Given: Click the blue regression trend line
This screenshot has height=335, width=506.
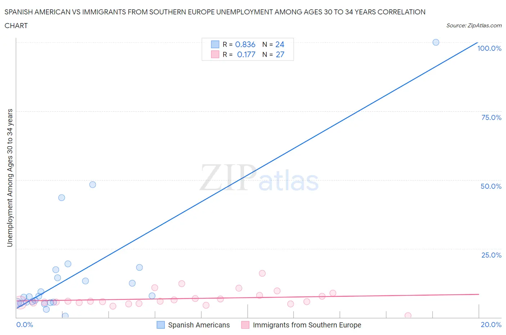Looking at the screenshot, I should click(247, 175).
